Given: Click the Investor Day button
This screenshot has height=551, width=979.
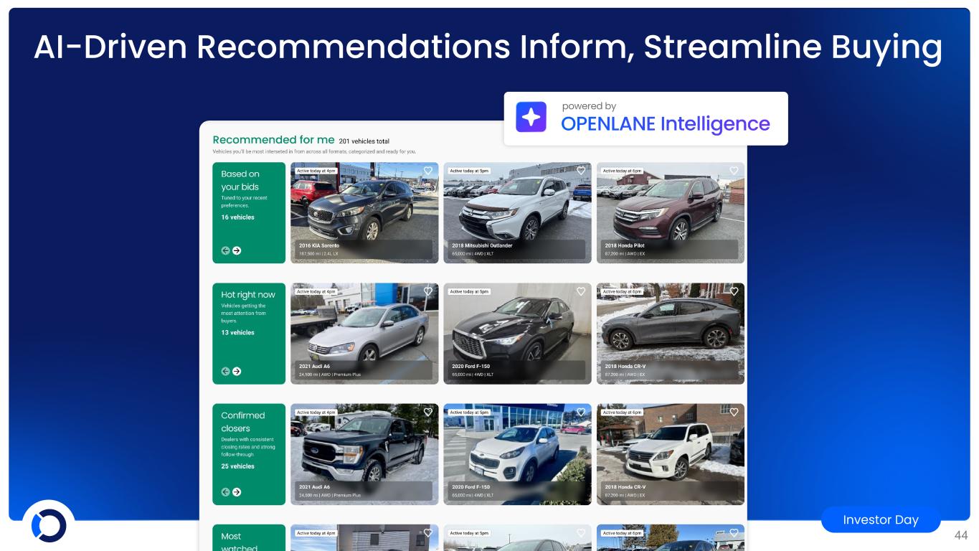Looking at the screenshot, I should [880, 519].
